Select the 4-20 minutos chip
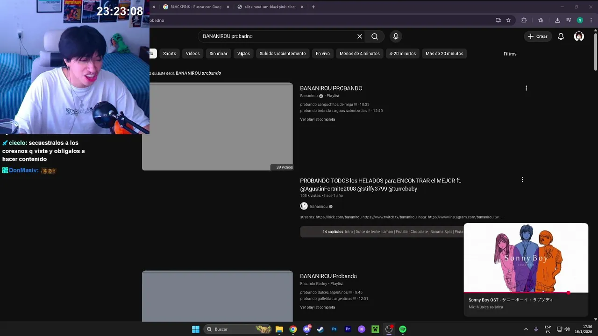 click(403, 54)
